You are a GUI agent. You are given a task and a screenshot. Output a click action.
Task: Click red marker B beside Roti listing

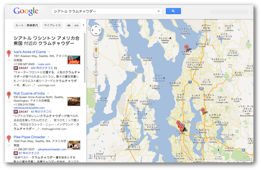(9, 95)
